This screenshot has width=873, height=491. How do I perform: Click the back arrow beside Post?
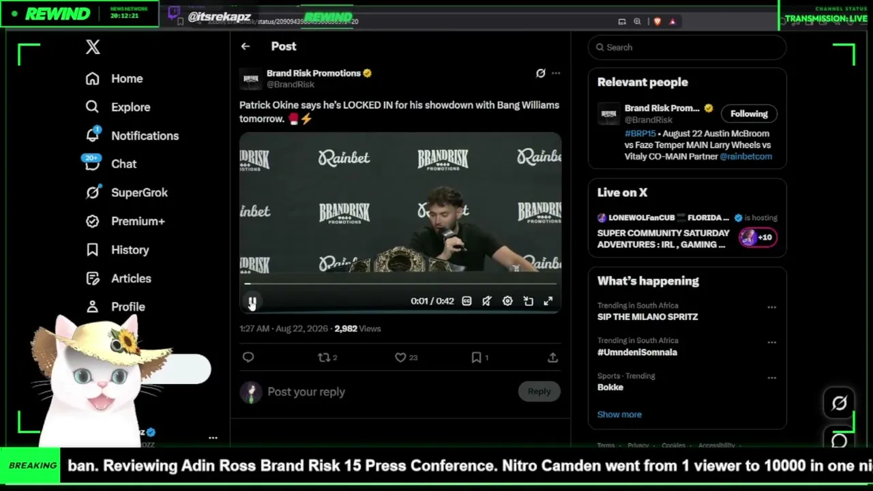(x=246, y=46)
